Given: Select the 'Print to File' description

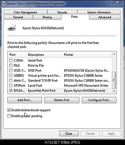Looking at the screenshot, I should coord(36,65).
